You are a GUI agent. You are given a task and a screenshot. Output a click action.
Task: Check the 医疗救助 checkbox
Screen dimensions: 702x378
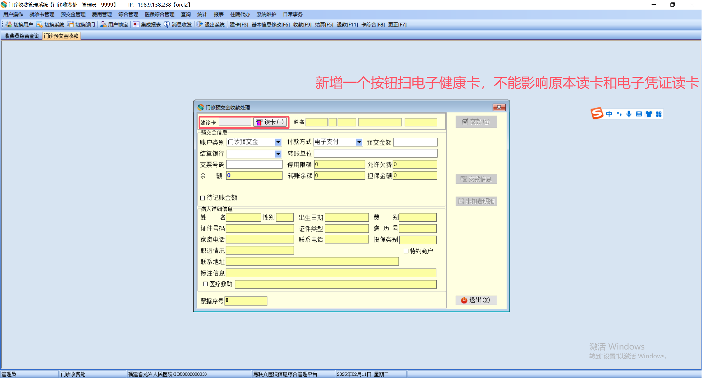coord(205,284)
